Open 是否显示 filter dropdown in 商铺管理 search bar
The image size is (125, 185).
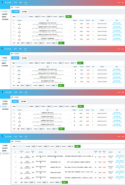tap(49, 106)
